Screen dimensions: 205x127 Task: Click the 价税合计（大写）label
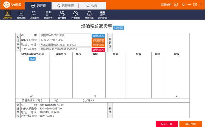[x=32, y=100]
